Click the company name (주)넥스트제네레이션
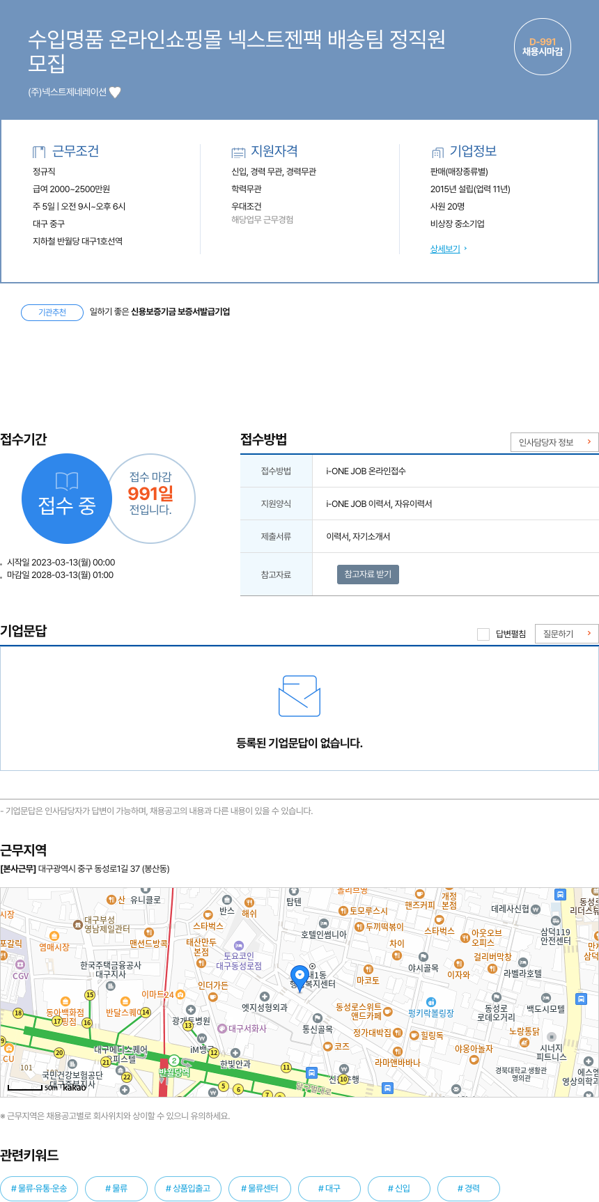The height and width of the screenshot is (1202, 599). pos(68,92)
